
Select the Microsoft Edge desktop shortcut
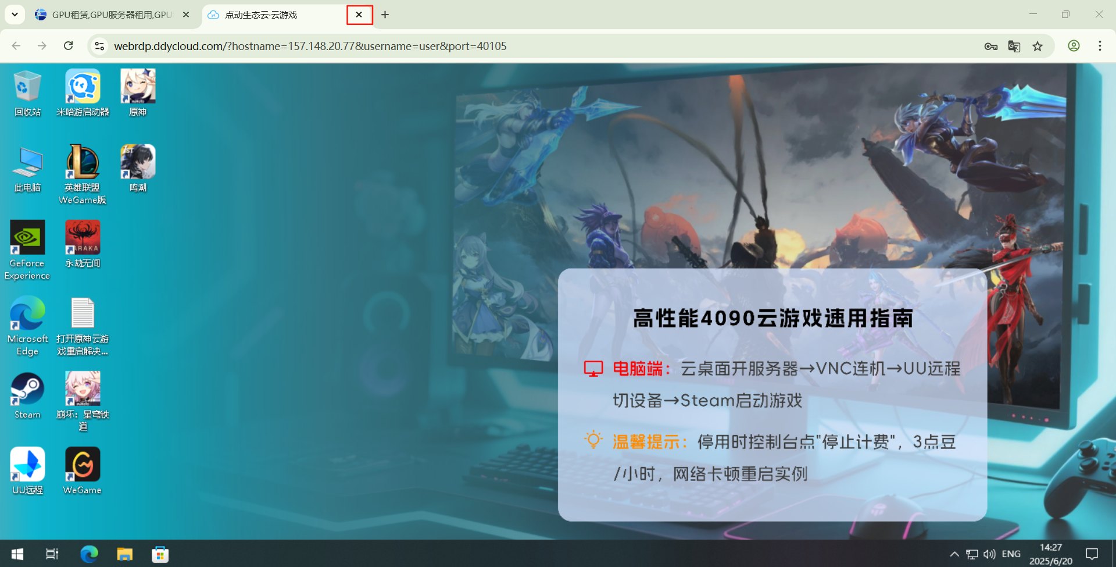click(27, 326)
